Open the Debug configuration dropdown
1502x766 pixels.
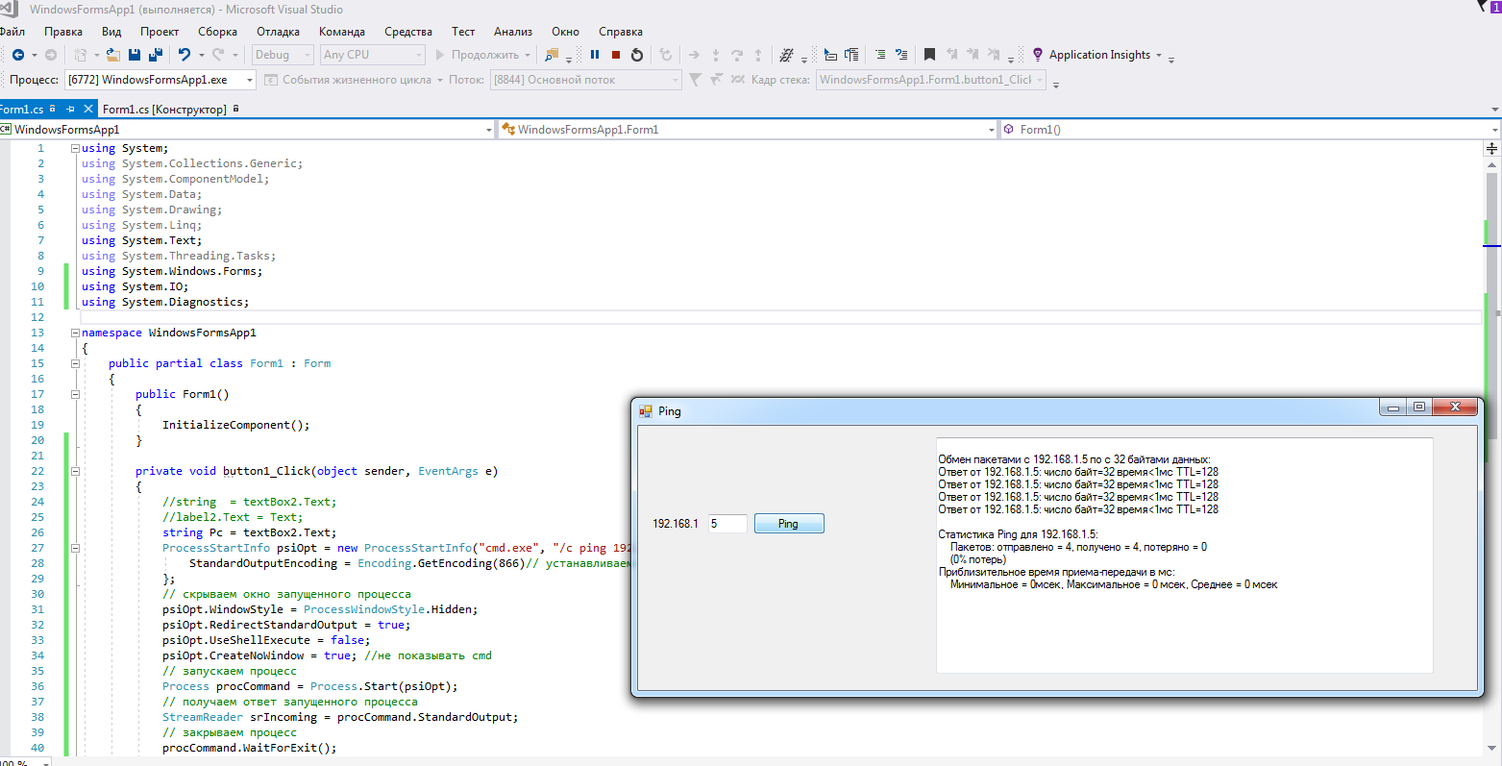pos(283,55)
